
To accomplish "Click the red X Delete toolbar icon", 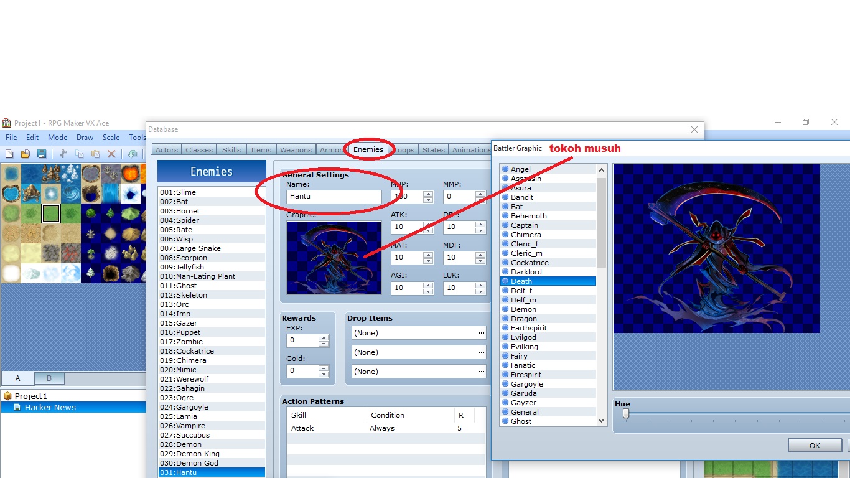I will [x=112, y=154].
